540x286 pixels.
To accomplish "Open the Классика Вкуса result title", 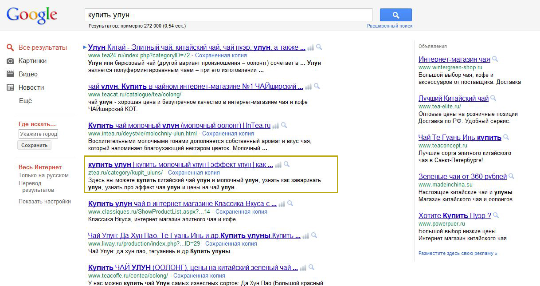I will coord(182,204).
